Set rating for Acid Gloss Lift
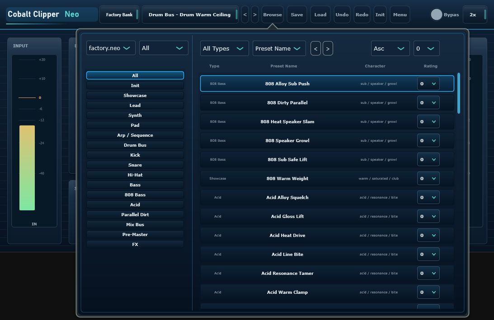This screenshot has width=494, height=320. tap(428, 217)
